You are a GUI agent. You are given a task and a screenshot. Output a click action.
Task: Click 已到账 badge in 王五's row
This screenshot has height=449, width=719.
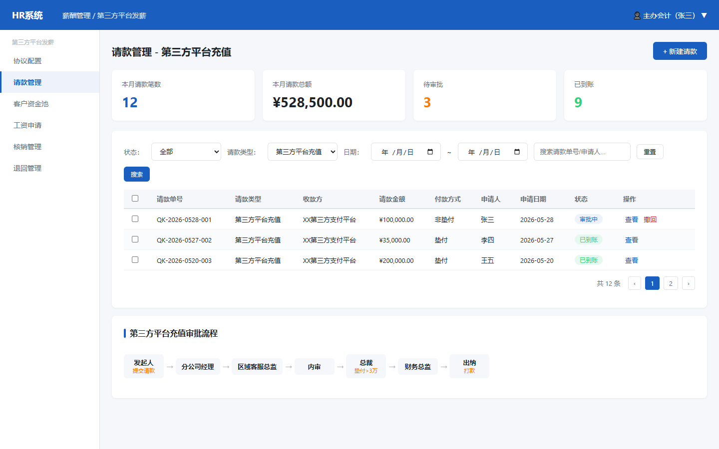[589, 260]
